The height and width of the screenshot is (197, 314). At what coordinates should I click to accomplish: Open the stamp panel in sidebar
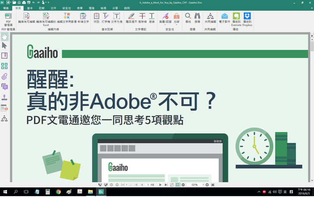pyautogui.click(x=4, y=97)
